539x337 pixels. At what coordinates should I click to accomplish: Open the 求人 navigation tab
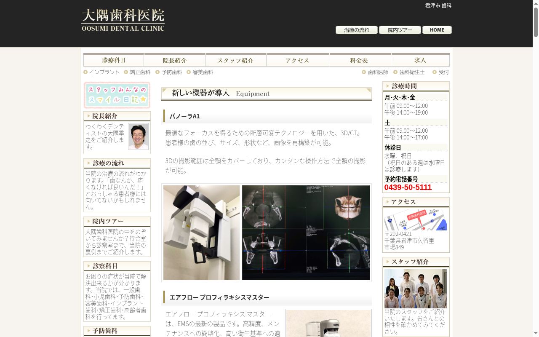coord(420,60)
